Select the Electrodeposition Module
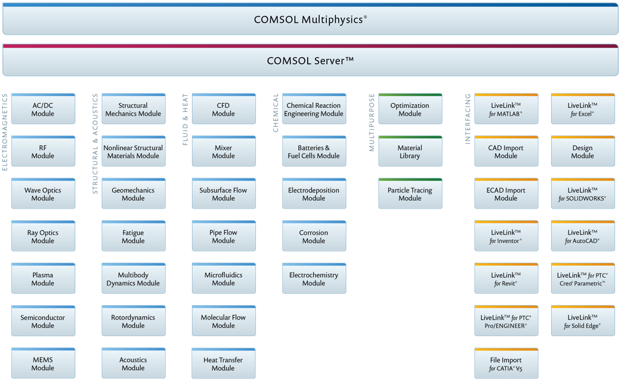This screenshot has width=621, height=382. pos(314,193)
